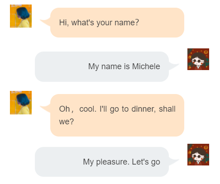Select the orange "I'll go to dinner" bubble
Screen dimensions: 220x184
pyautogui.click(x=117, y=115)
